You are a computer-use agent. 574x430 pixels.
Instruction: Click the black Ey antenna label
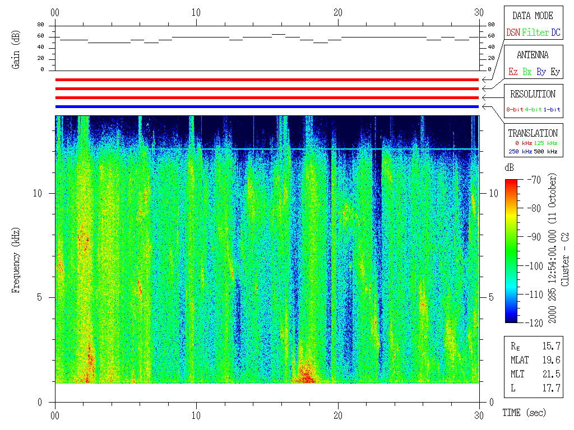click(x=555, y=72)
